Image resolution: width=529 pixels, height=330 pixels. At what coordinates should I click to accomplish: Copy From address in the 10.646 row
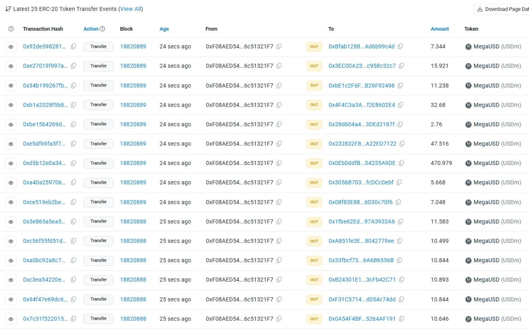click(x=279, y=318)
